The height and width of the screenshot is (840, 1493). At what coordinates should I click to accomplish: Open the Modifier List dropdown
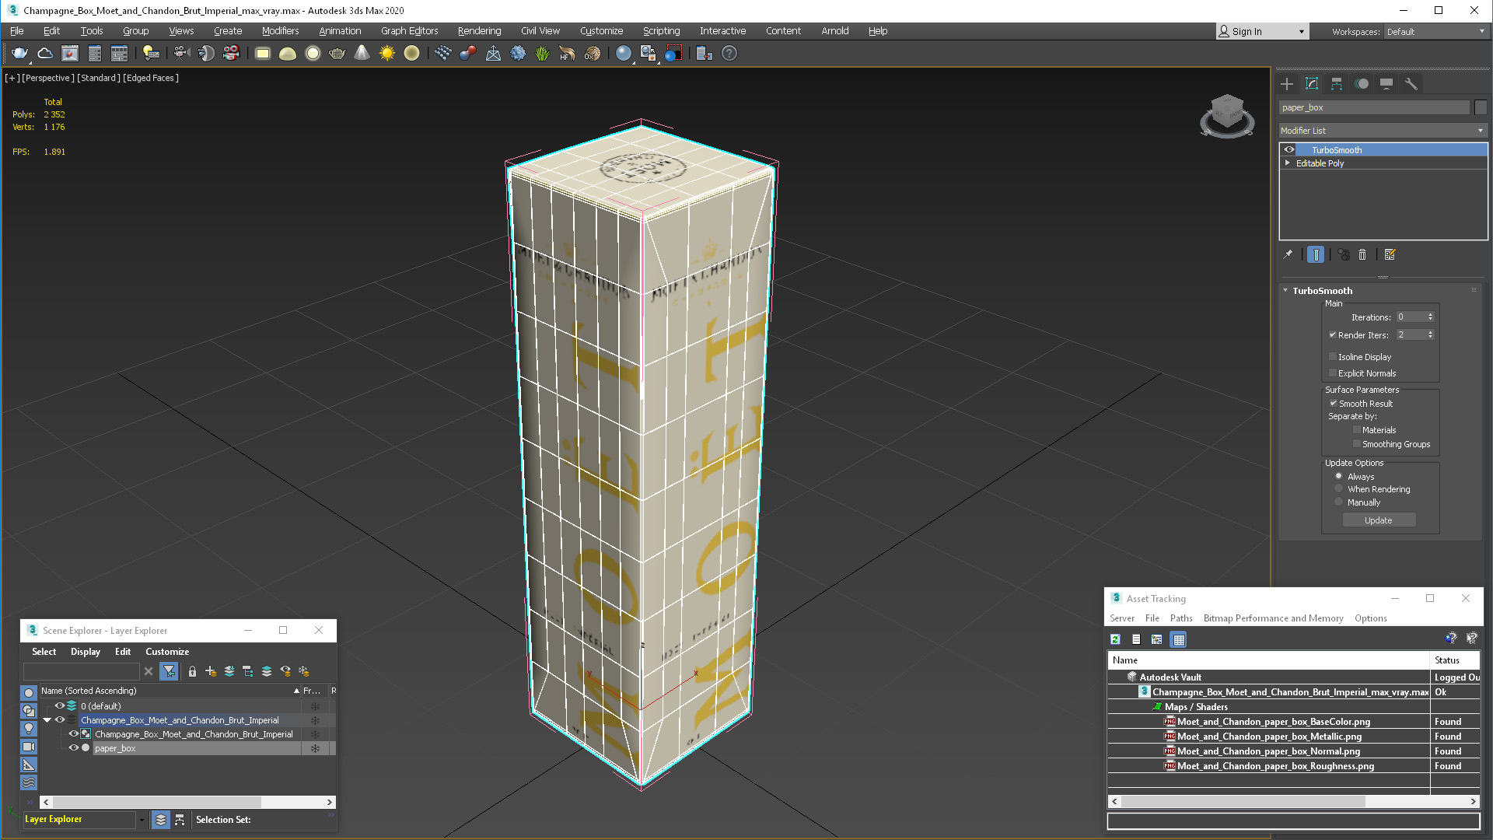pyautogui.click(x=1383, y=131)
